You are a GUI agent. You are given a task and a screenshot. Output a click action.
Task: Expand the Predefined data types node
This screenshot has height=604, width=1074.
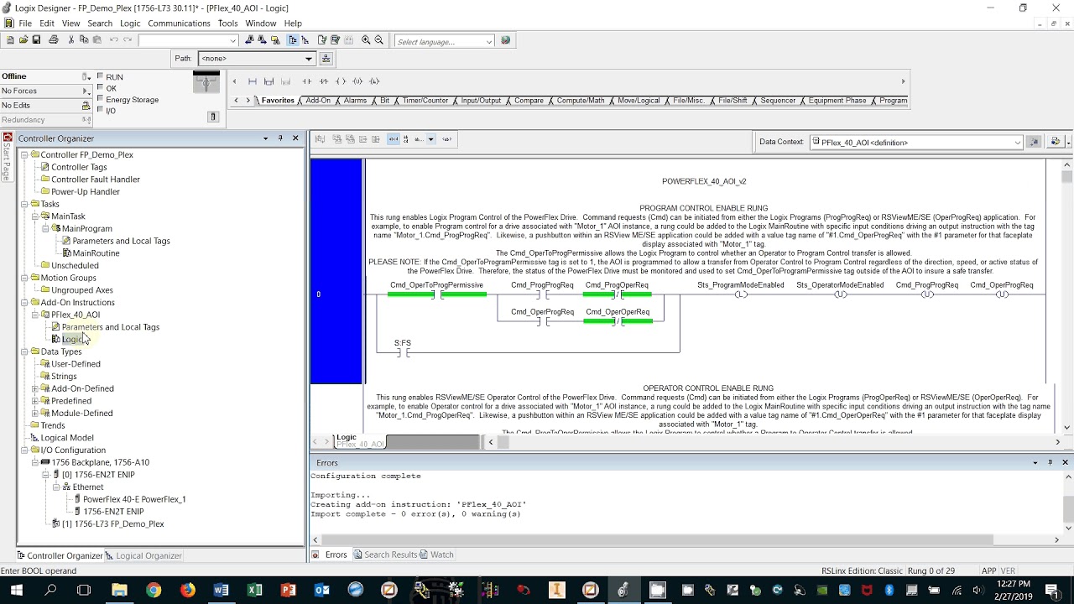coord(35,401)
